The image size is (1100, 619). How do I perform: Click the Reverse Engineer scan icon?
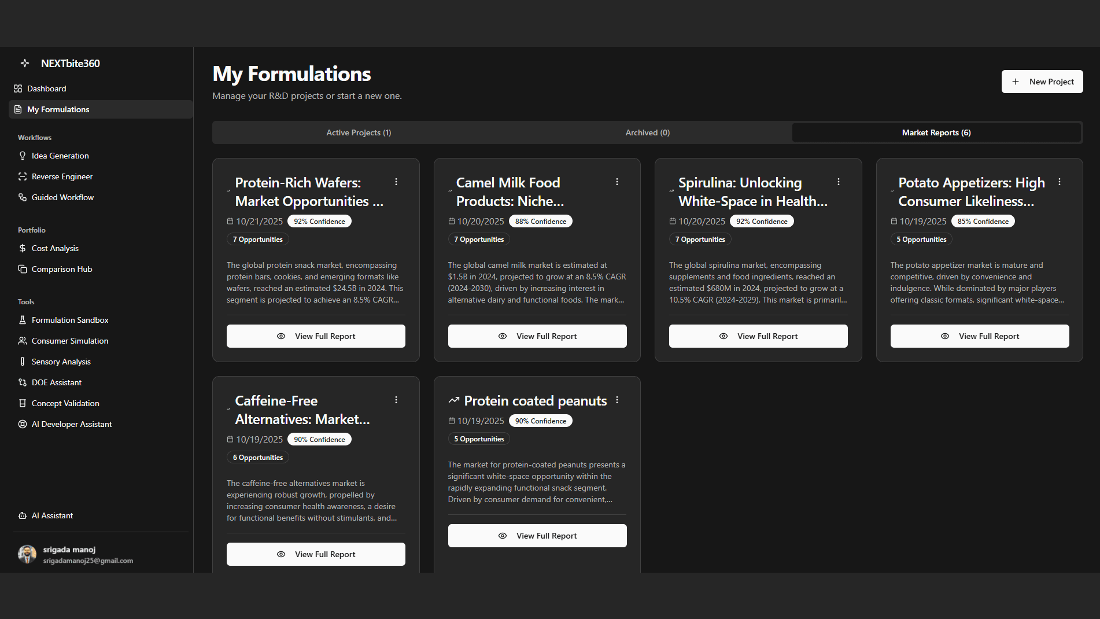(23, 176)
